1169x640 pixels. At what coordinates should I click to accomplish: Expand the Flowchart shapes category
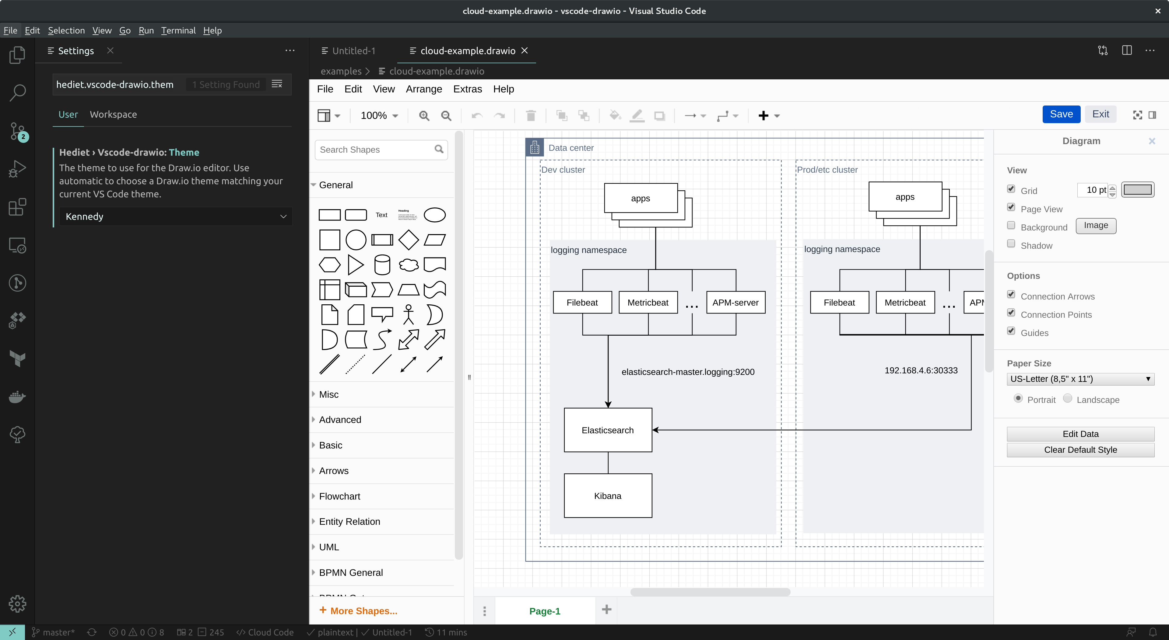point(339,496)
